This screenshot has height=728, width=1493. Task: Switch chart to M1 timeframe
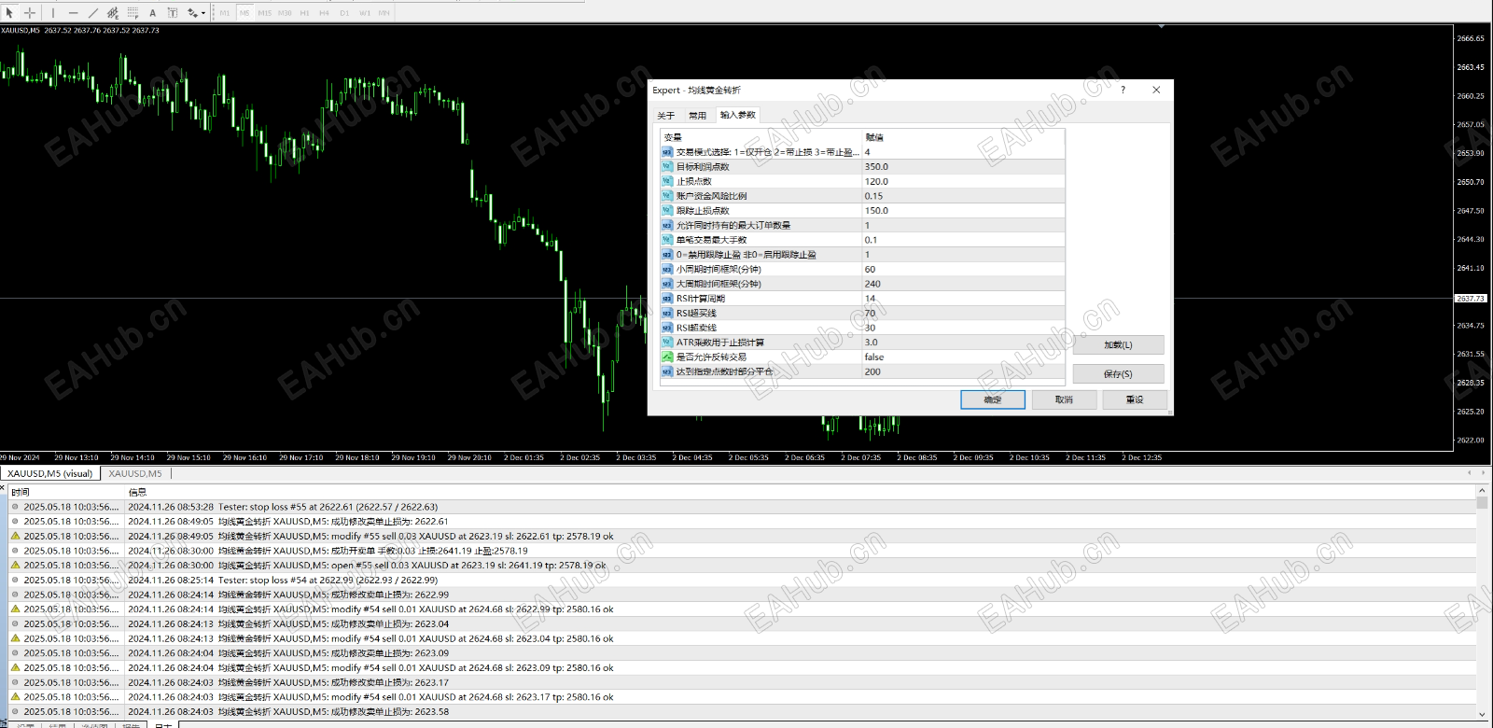click(x=225, y=13)
